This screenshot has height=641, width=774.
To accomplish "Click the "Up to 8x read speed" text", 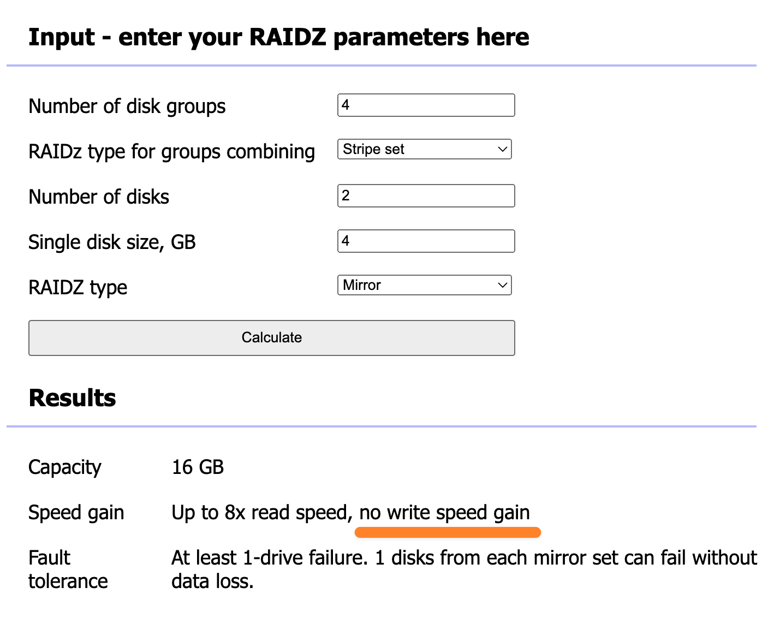I will click(x=260, y=513).
